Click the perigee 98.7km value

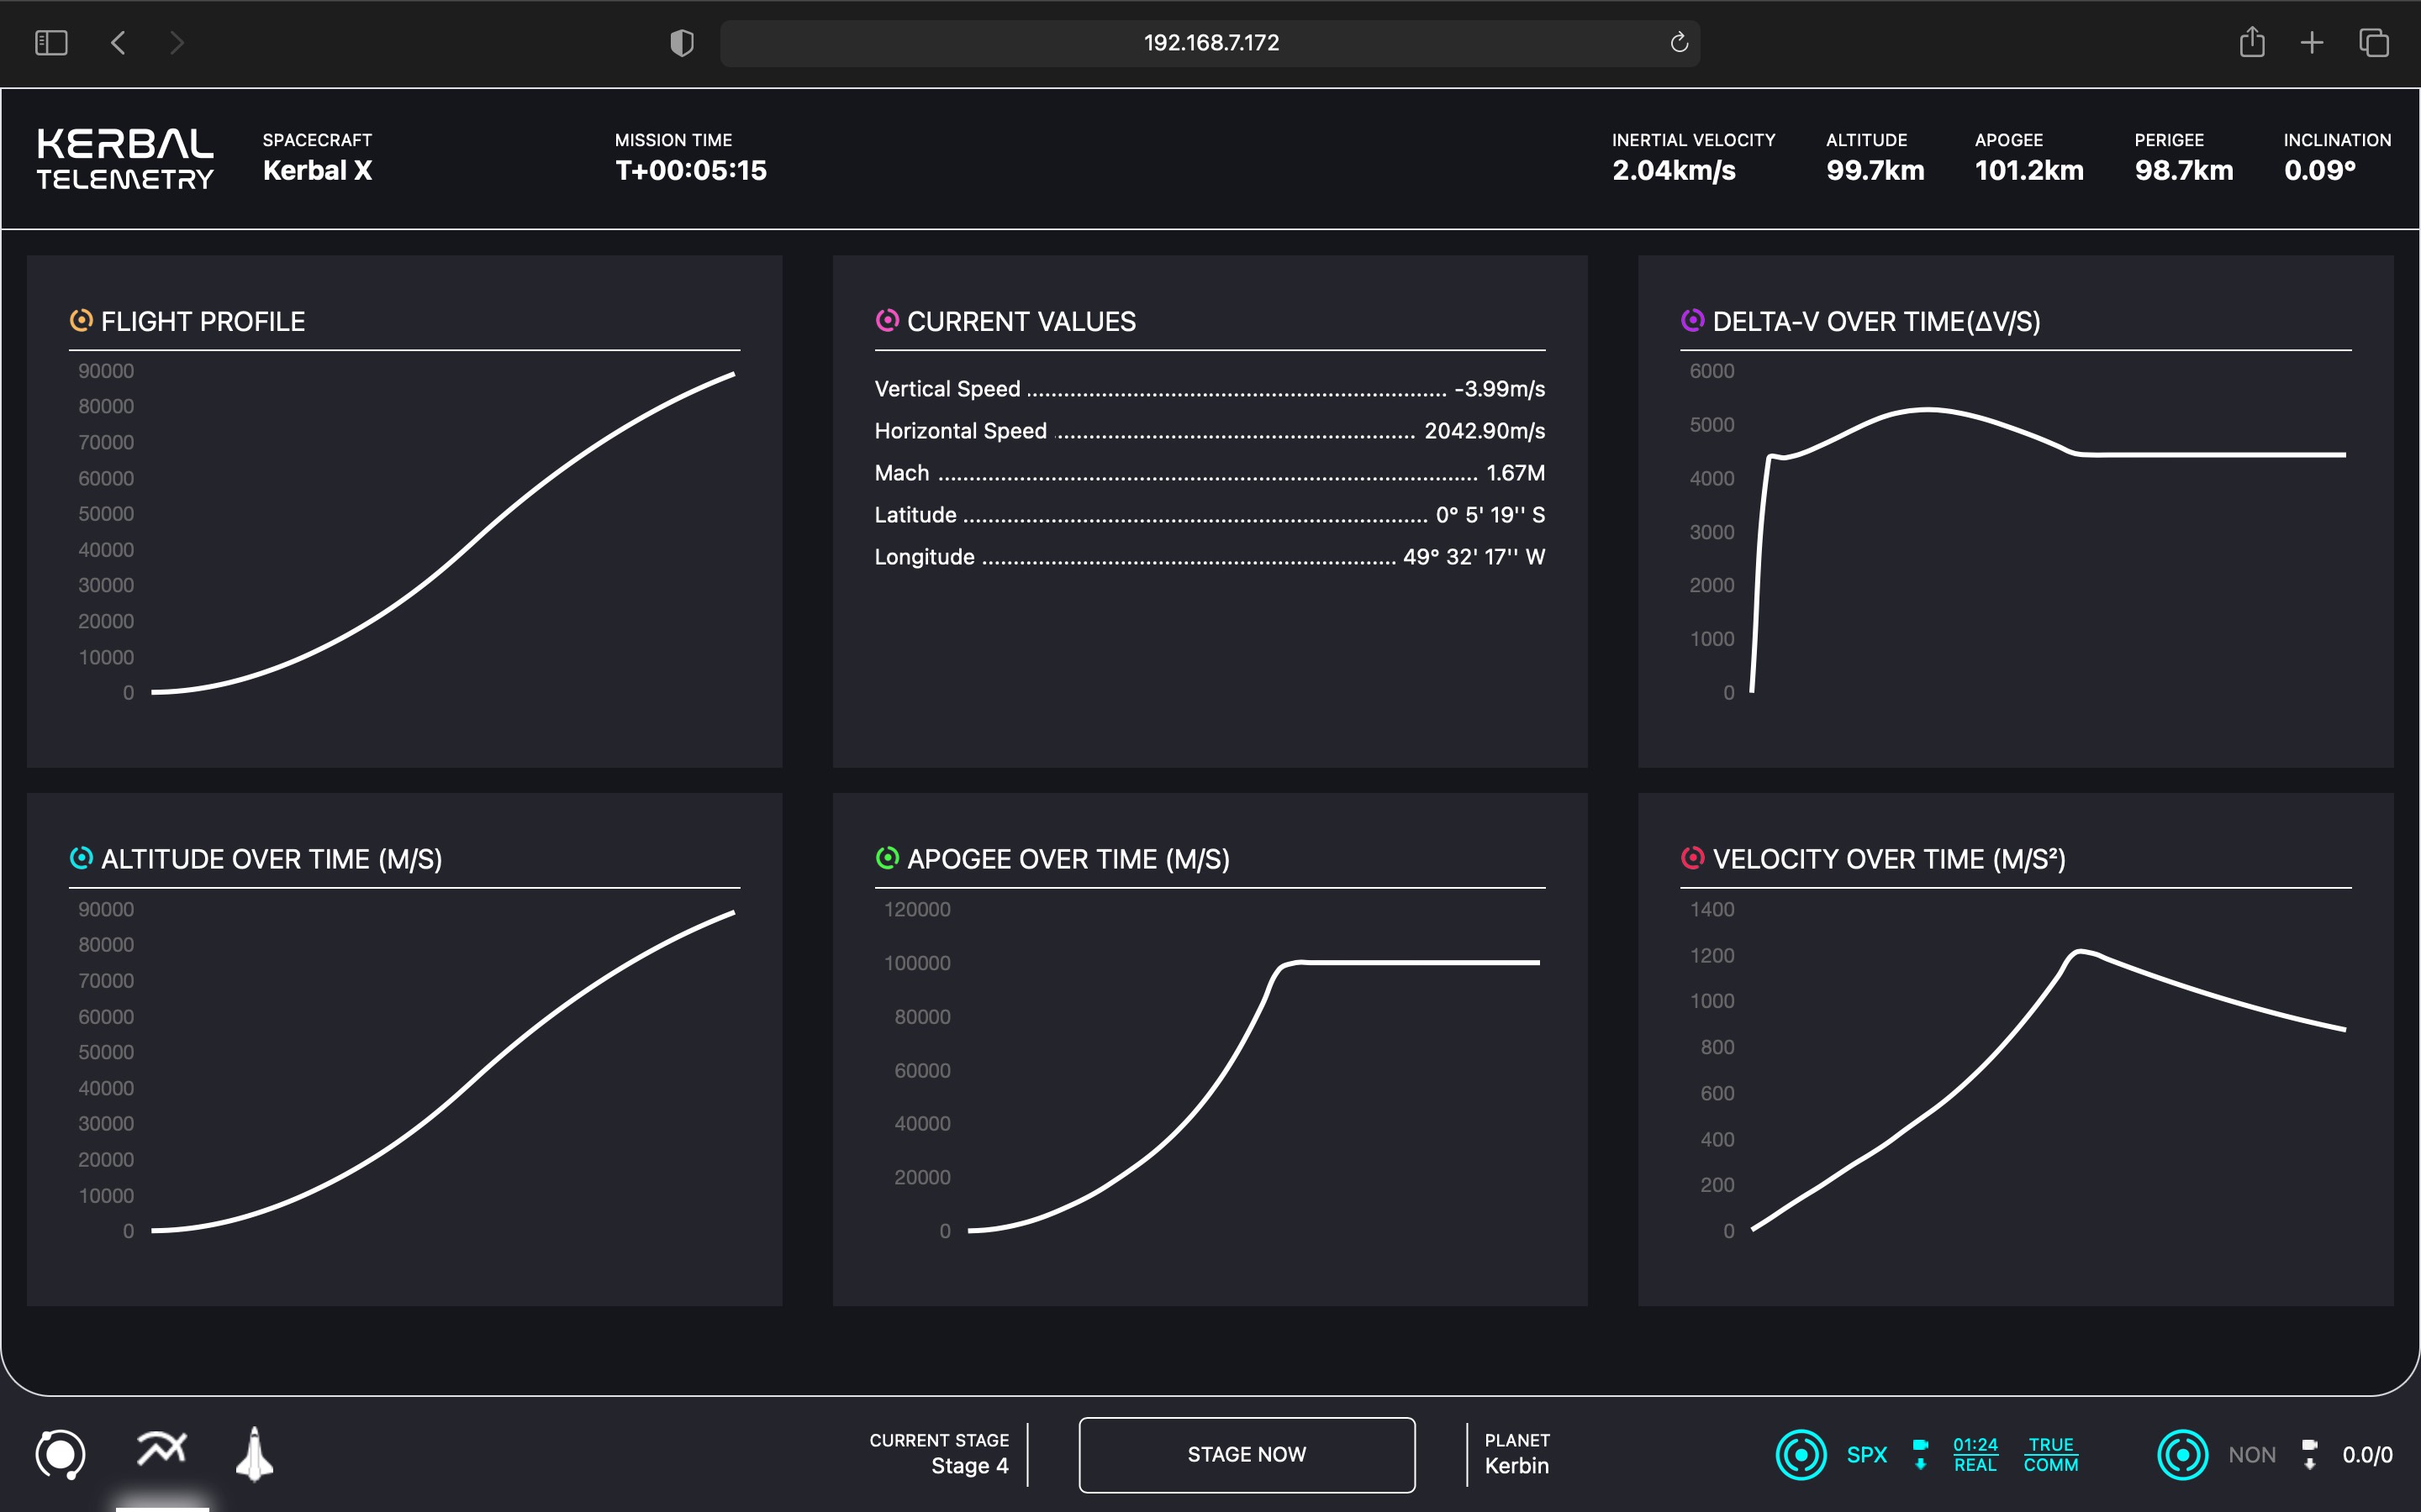[x=2184, y=170]
